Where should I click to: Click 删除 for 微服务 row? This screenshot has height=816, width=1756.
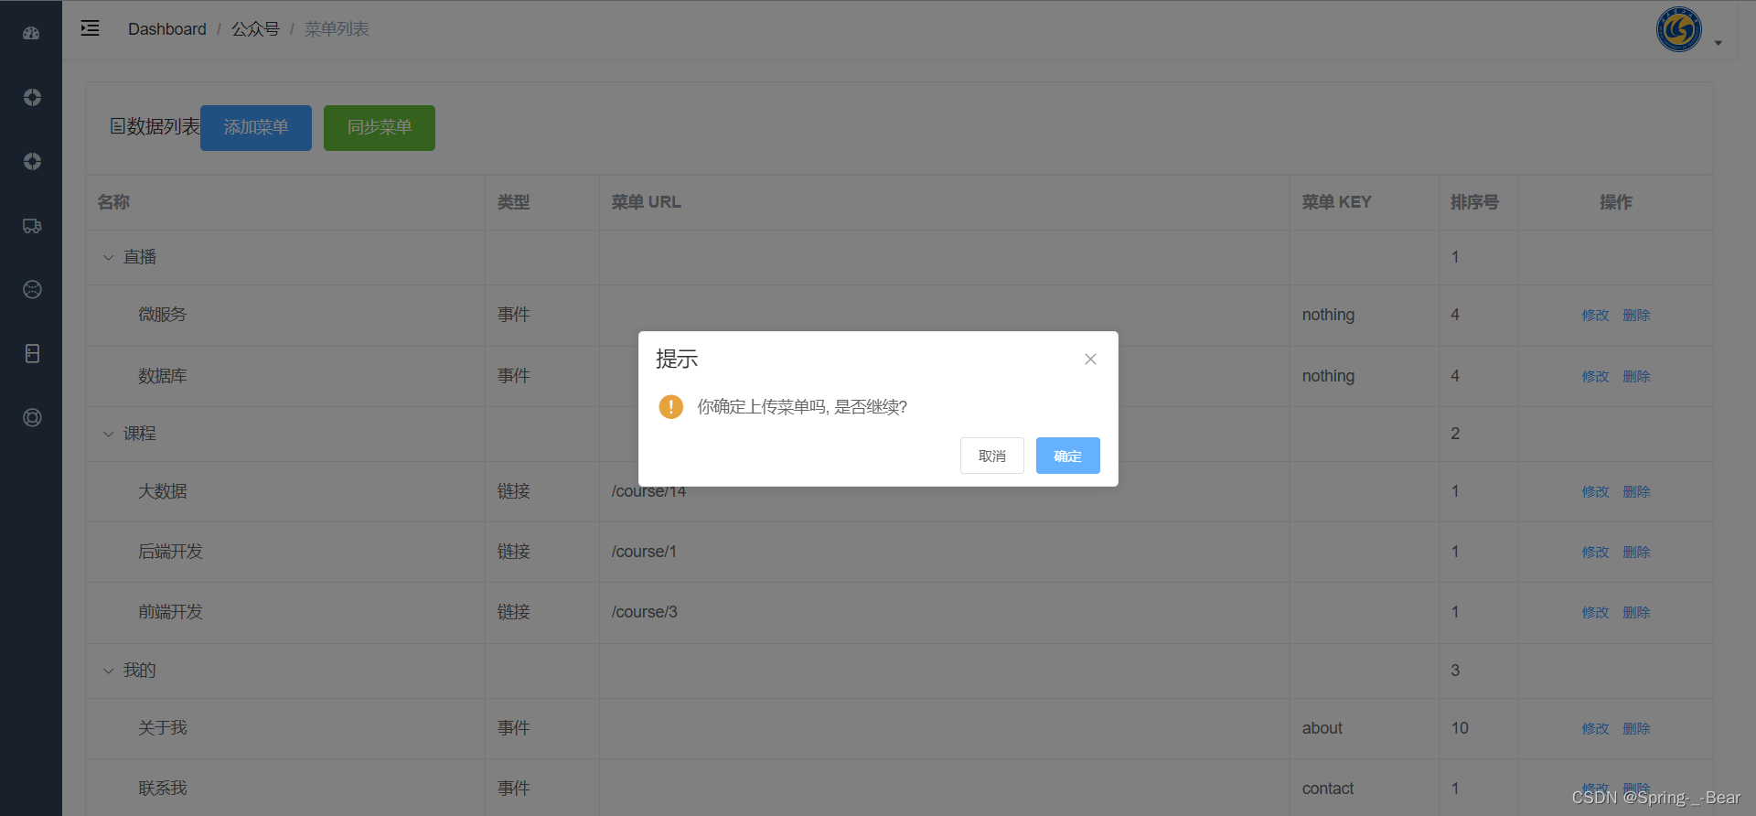(1636, 315)
